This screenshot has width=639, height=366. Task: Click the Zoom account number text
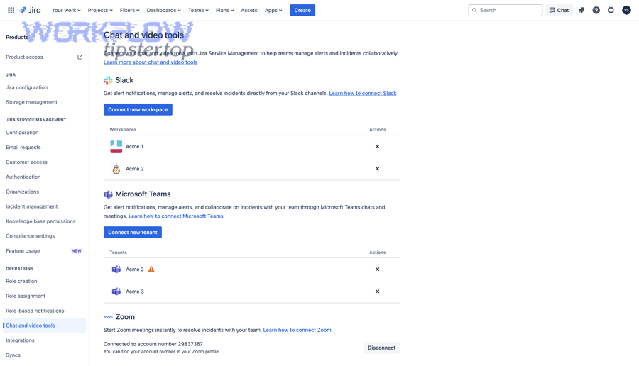153,344
